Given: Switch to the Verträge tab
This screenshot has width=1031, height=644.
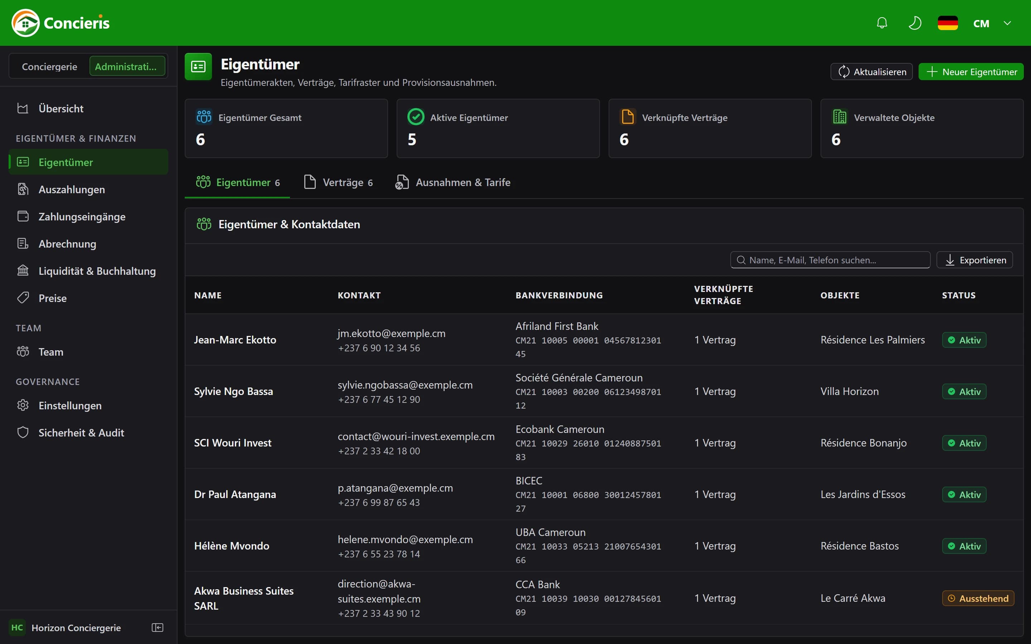Looking at the screenshot, I should (339, 182).
